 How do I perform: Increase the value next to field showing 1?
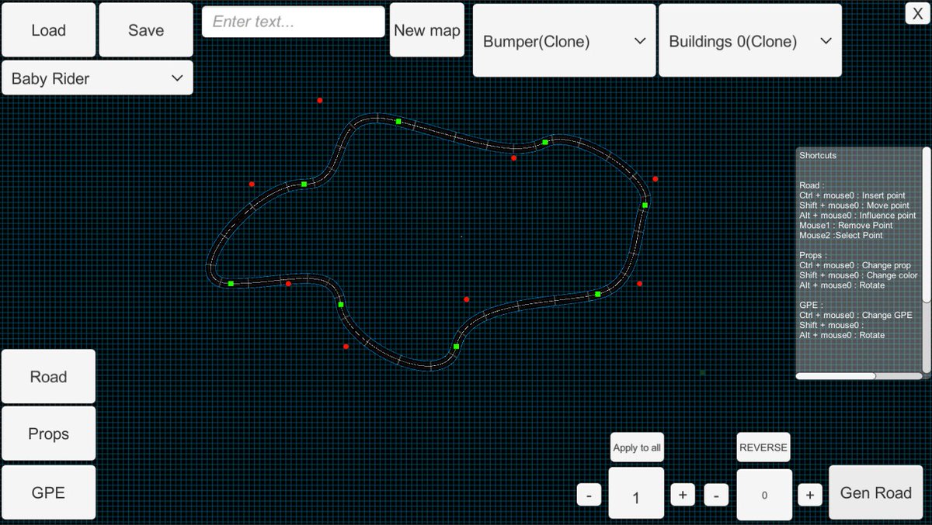[x=683, y=494]
